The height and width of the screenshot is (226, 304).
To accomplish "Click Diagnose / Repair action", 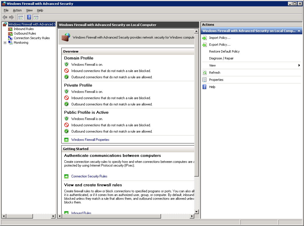I will coord(221,58).
